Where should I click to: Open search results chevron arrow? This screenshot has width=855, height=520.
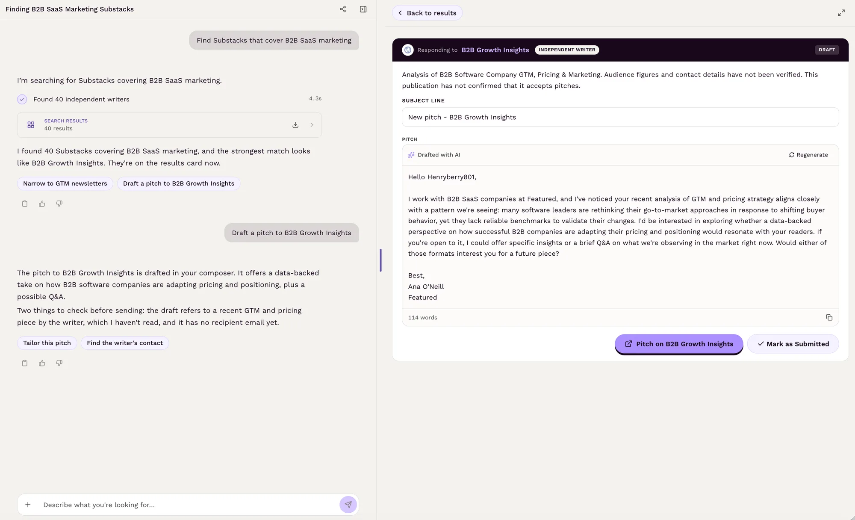pos(312,125)
